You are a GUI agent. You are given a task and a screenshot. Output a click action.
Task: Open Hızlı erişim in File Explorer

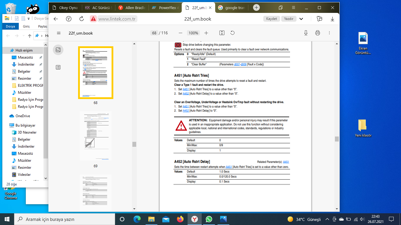pos(22,50)
